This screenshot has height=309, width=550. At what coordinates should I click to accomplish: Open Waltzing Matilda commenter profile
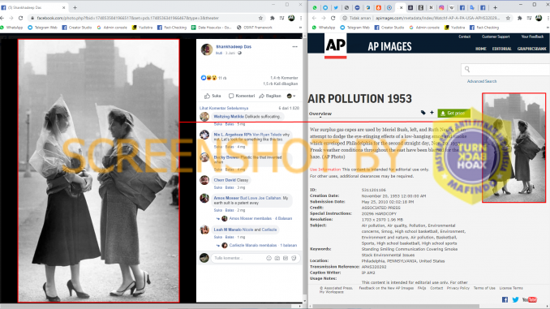[229, 117]
